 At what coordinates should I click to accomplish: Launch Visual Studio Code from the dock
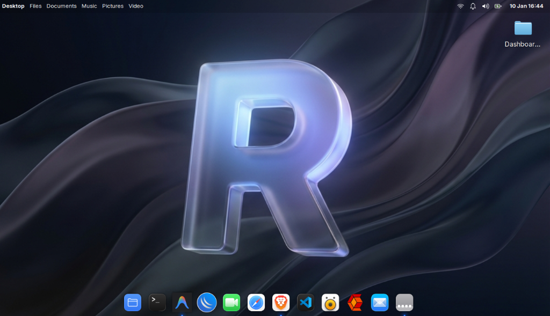click(x=306, y=302)
